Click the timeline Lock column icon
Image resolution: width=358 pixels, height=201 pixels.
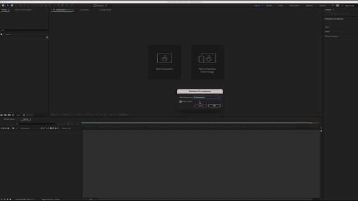(x=8, y=128)
